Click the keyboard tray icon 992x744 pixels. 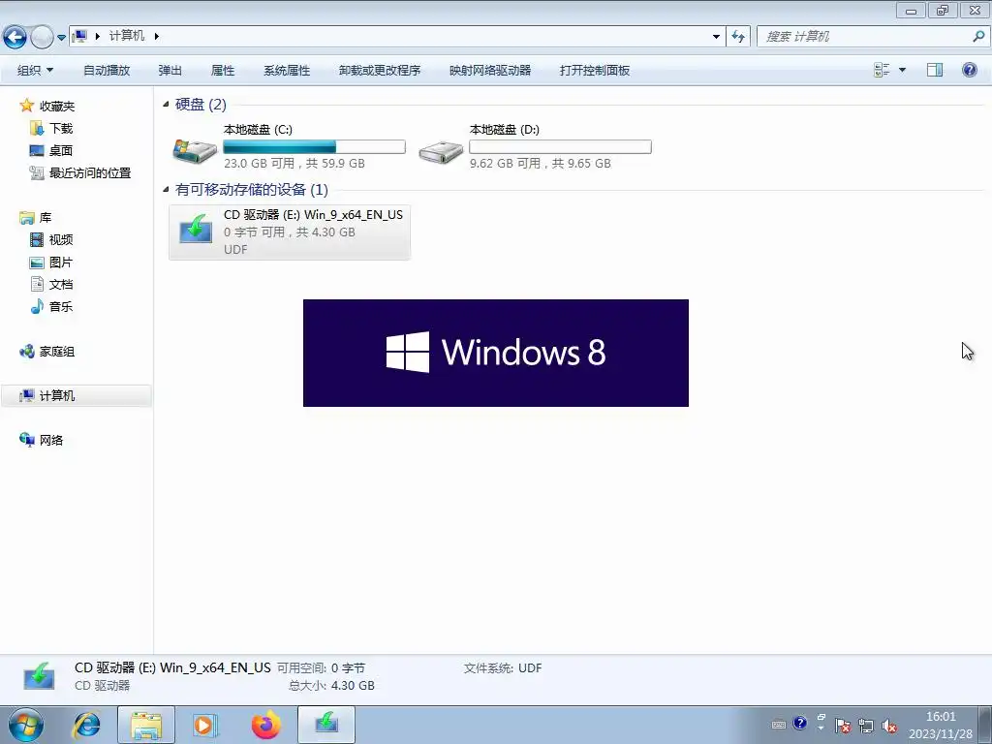coord(779,725)
